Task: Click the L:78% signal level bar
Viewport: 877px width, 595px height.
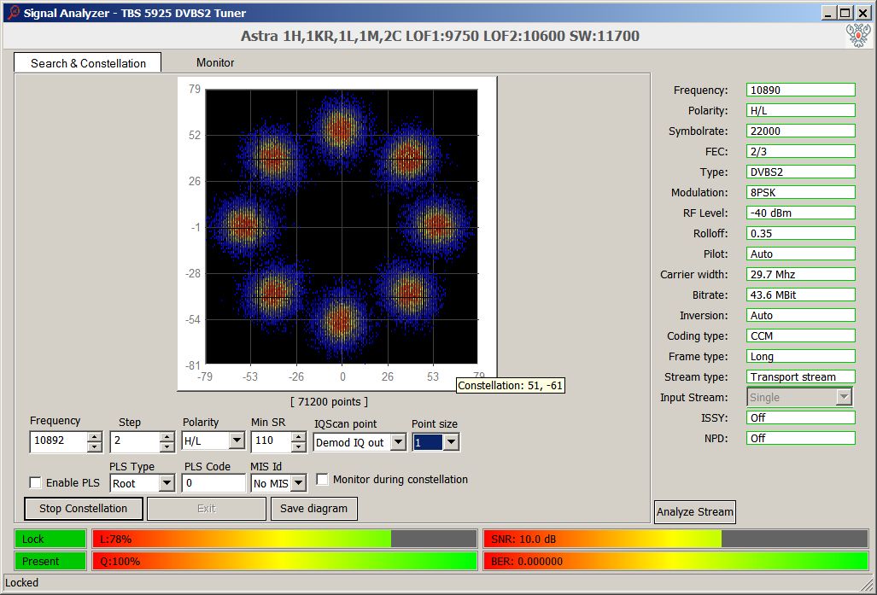Action: (x=284, y=539)
